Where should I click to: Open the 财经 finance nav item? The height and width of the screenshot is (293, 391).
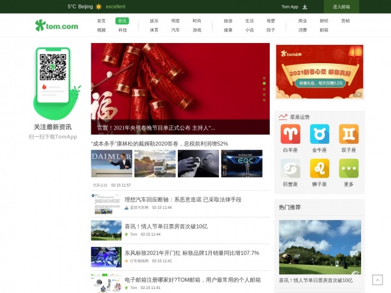tap(324, 21)
